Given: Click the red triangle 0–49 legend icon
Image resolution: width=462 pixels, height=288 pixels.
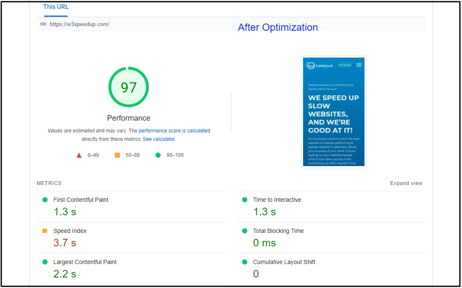Looking at the screenshot, I should [79, 155].
